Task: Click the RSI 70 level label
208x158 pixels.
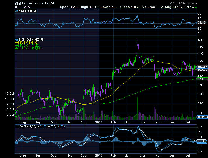Action: 199,18
